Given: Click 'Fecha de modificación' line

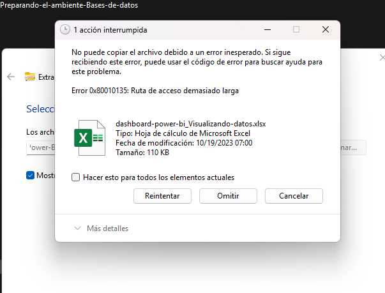Looking at the screenshot, I should pos(184,143).
